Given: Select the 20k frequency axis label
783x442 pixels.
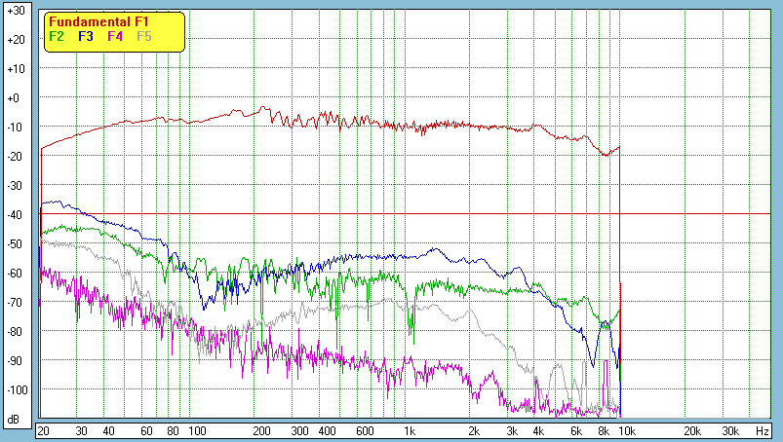Looking at the screenshot, I should [690, 429].
